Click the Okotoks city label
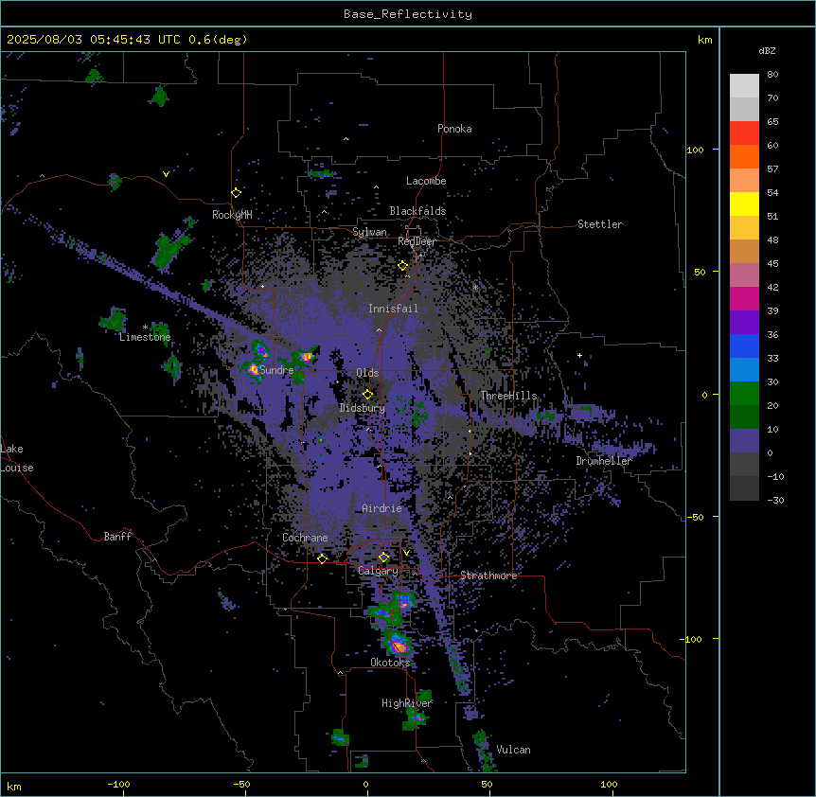 pyautogui.click(x=390, y=663)
